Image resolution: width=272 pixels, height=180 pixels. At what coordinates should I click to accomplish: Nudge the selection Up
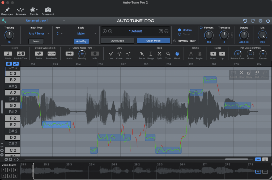pos(222,54)
